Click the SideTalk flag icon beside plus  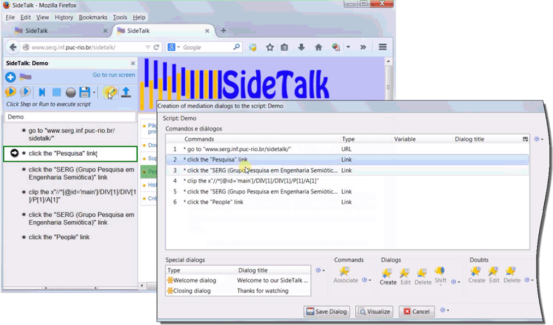point(25,76)
